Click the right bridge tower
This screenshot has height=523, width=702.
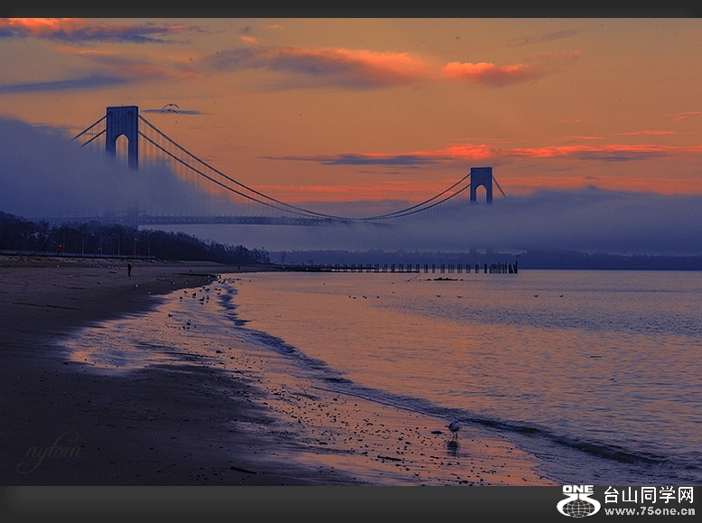click(x=482, y=183)
